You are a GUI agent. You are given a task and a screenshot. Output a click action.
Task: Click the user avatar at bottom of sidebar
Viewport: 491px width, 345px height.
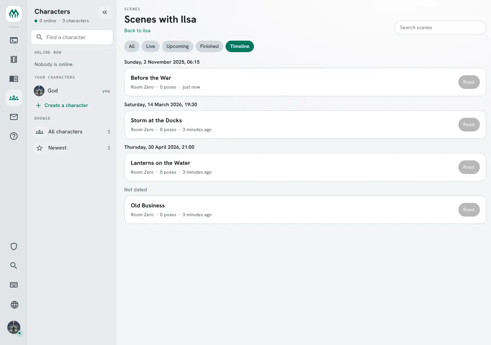pos(14,327)
